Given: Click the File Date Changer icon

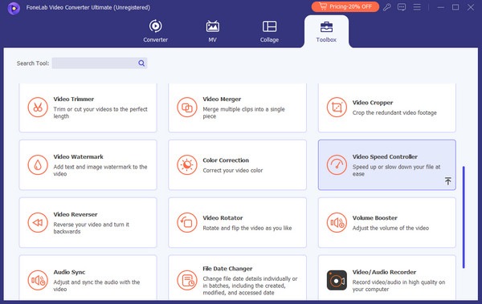Looking at the screenshot, I should tap(187, 280).
